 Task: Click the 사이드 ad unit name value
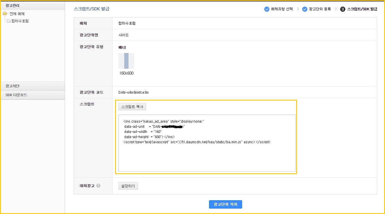coord(124,35)
